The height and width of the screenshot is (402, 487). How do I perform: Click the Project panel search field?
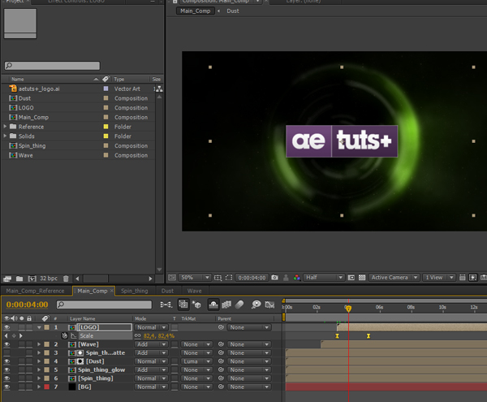[52, 66]
